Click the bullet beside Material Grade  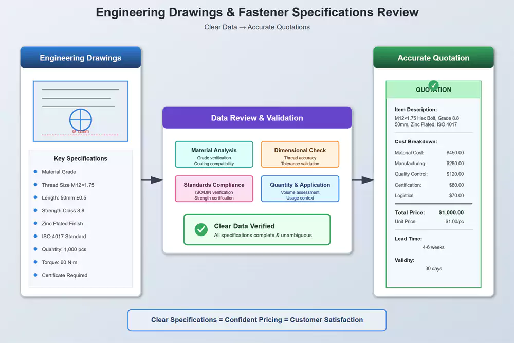tap(34, 172)
